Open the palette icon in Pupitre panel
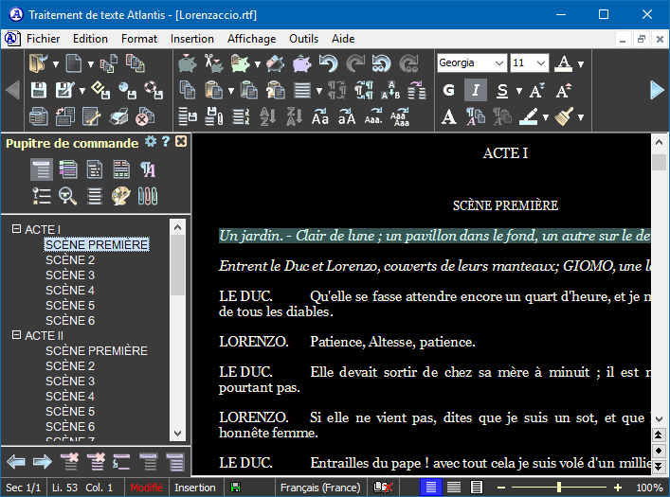The image size is (670, 497). 121,196
